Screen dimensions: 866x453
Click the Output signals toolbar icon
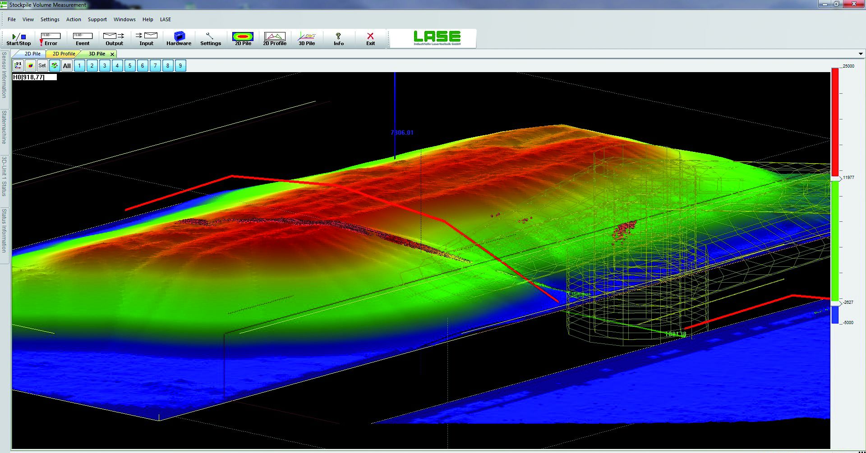[x=114, y=39]
